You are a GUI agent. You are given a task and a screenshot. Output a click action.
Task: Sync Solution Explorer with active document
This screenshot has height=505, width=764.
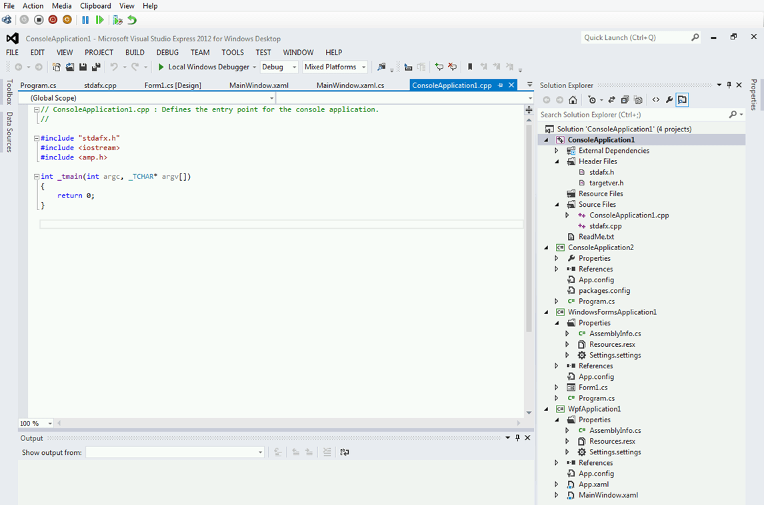[x=611, y=99]
